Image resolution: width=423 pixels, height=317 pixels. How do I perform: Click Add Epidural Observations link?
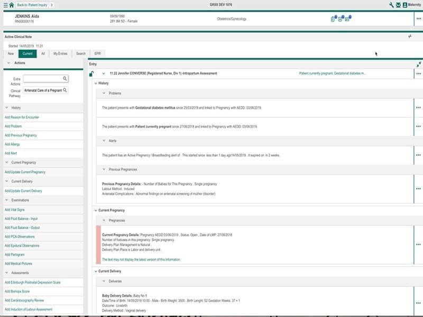(22, 246)
